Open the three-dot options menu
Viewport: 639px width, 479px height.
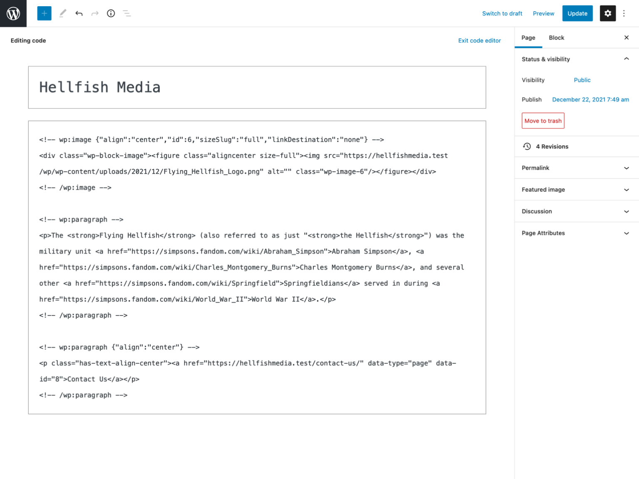[624, 13]
